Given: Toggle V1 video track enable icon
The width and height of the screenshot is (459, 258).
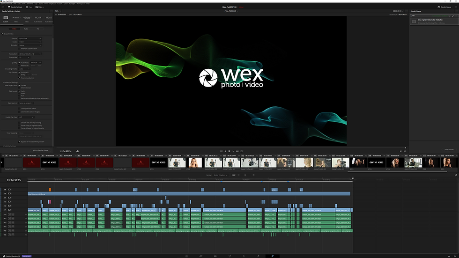Looking at the screenshot, I should [x=9, y=210].
